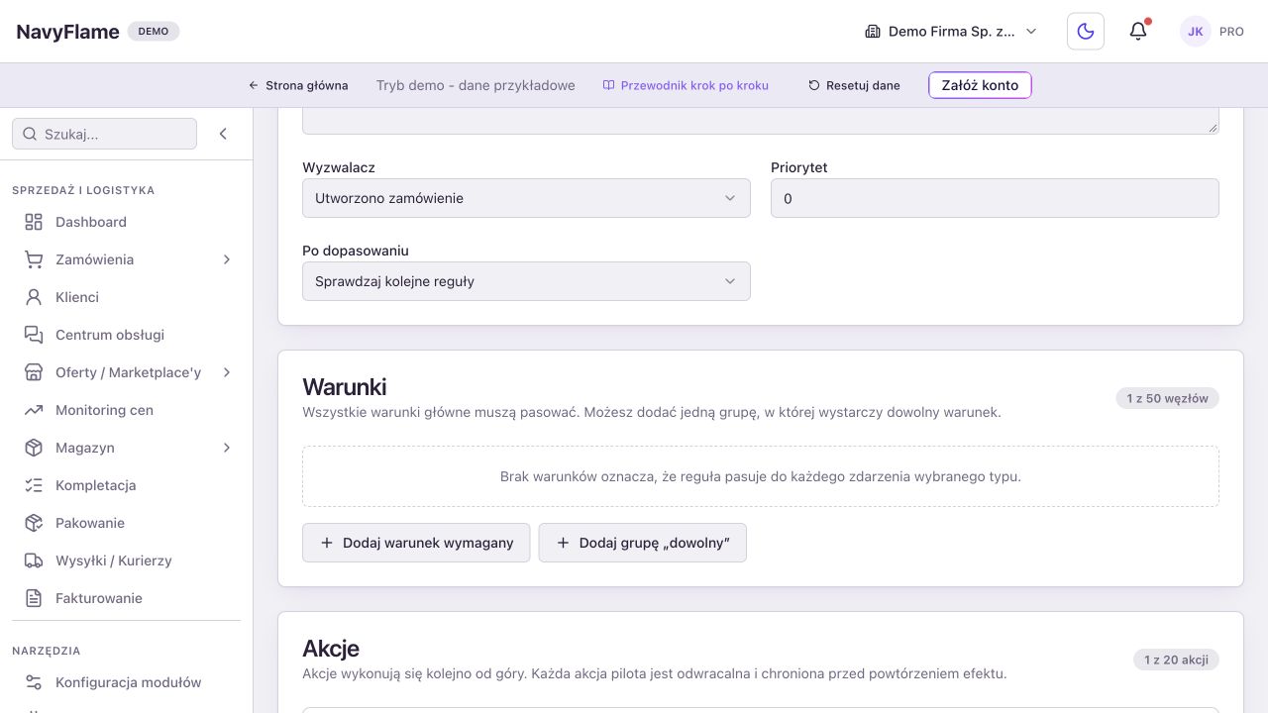Open notifications bell

click(1138, 32)
